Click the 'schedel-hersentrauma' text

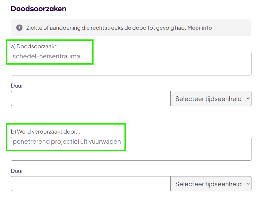[46, 56]
